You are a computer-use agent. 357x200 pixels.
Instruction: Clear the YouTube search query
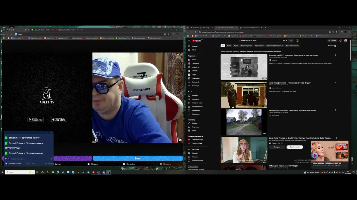pos(286,41)
